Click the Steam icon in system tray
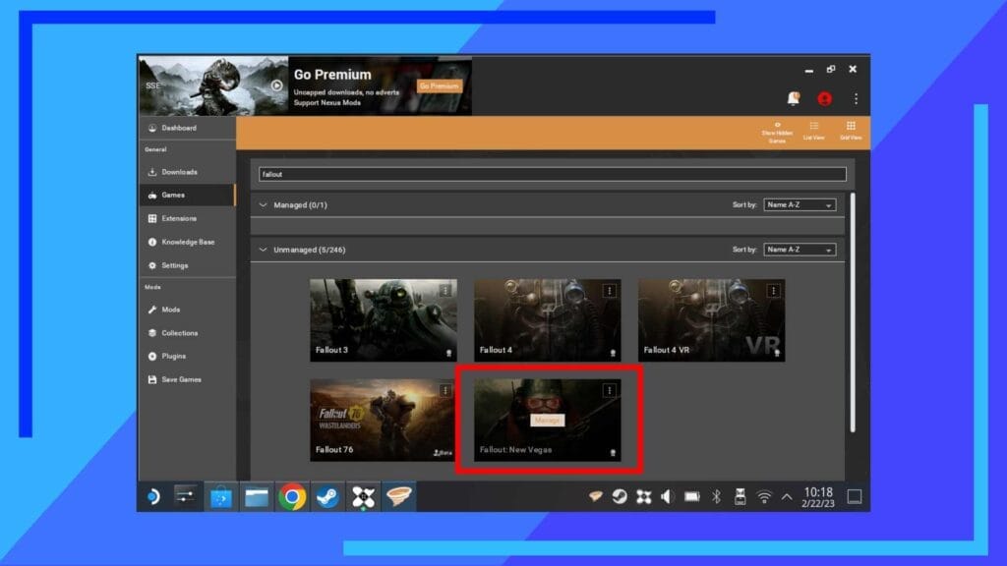 [x=620, y=496]
